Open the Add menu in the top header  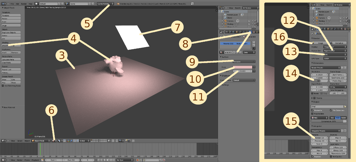click(x=17, y=4)
